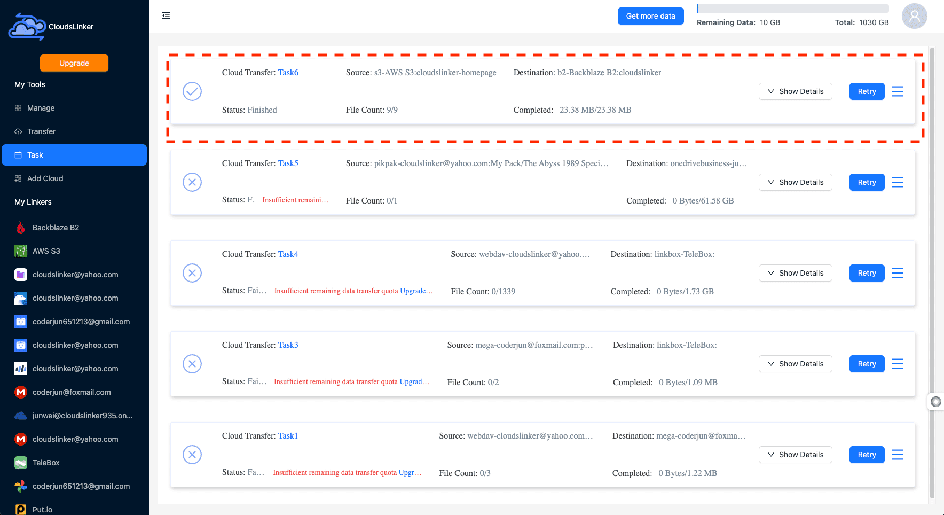Click the Add Cloud icon
The width and height of the screenshot is (944, 515).
18,178
